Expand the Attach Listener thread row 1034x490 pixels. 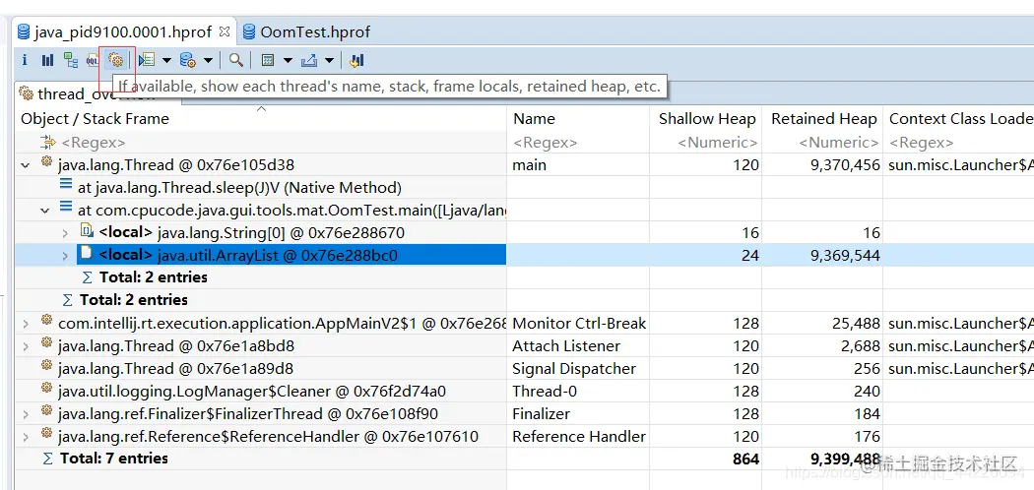tap(26, 345)
